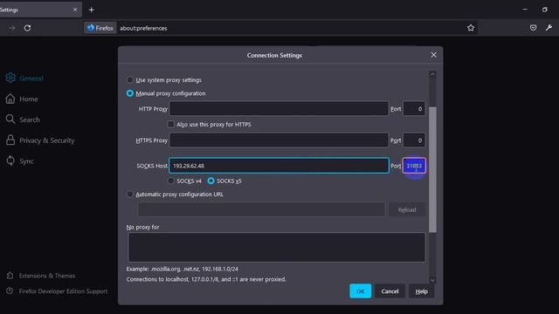Go forward with the arrow icon
The height and width of the screenshot is (314, 559).
12,28
